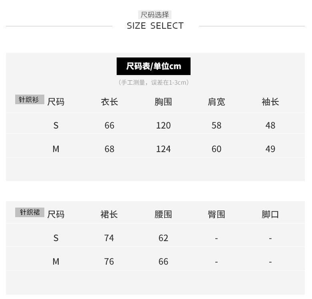The image size is (312, 299).
Task: Click the 58 shoulder width value
Action: tap(217, 125)
